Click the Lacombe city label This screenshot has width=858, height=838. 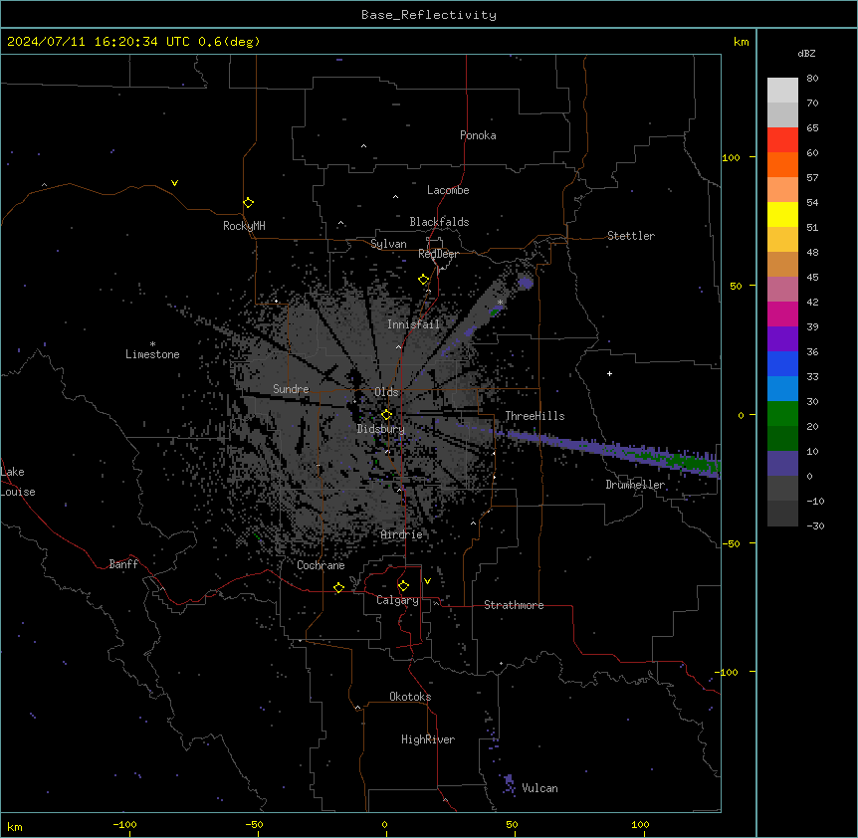[x=448, y=190]
